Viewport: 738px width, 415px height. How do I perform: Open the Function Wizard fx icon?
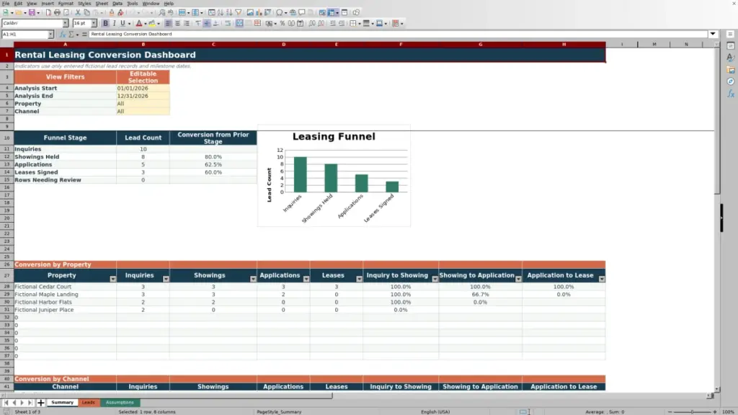point(62,35)
